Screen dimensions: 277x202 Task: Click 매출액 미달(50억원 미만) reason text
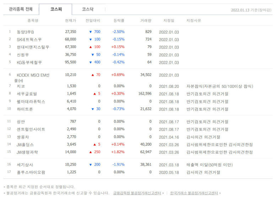[210, 165]
